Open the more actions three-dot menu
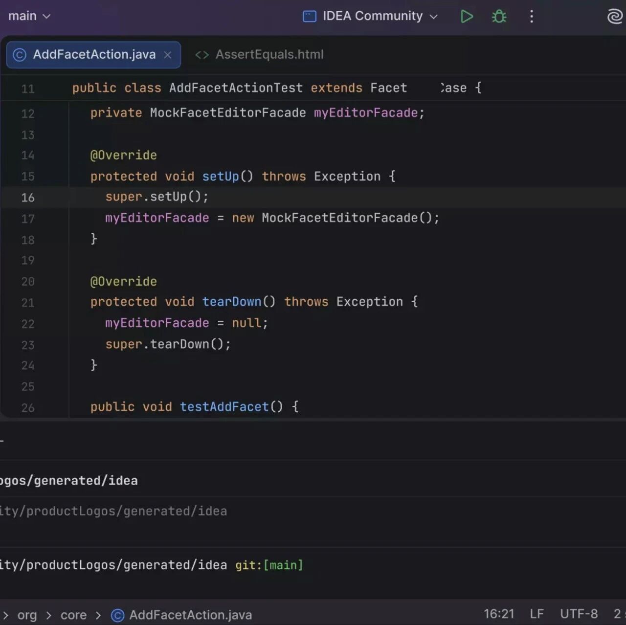The width and height of the screenshot is (626, 625). 532,16
